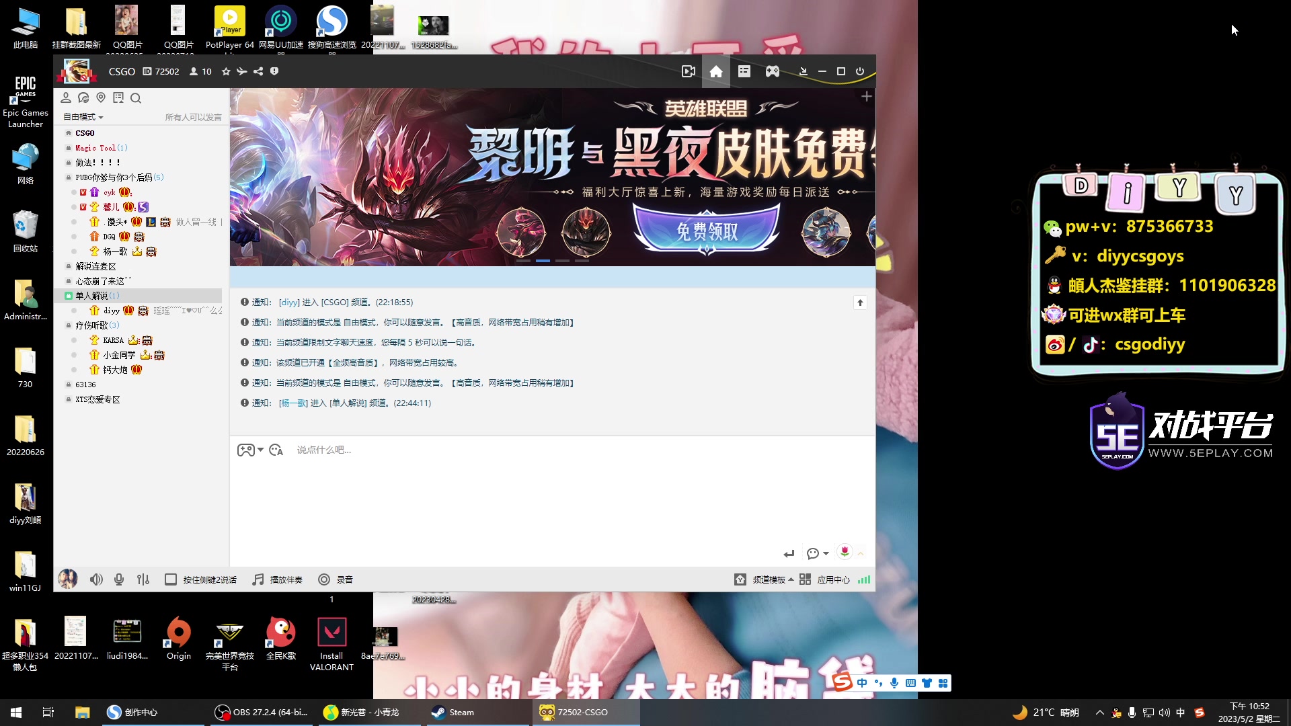1291x726 pixels.
Task: Open the 做法!!!! sub-channel
Action: (x=97, y=163)
